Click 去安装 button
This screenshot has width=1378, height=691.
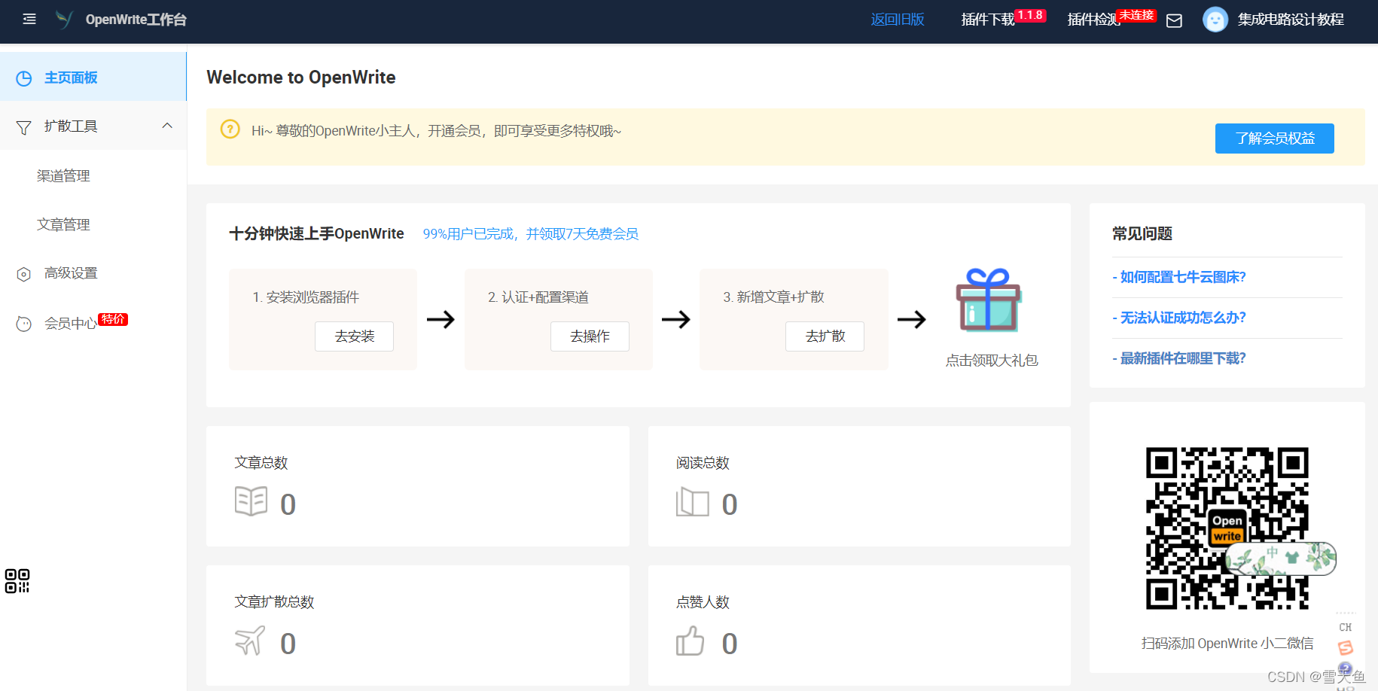[x=354, y=336]
